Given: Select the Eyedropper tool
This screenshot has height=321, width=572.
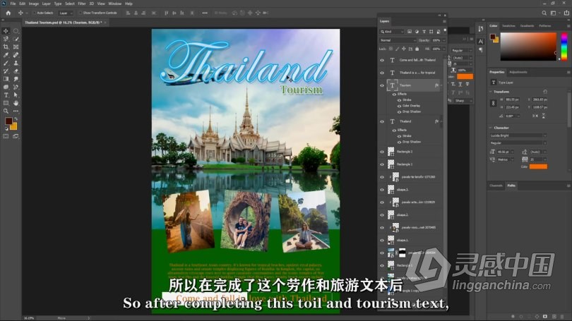Looking at the screenshot, I should pos(6,55).
